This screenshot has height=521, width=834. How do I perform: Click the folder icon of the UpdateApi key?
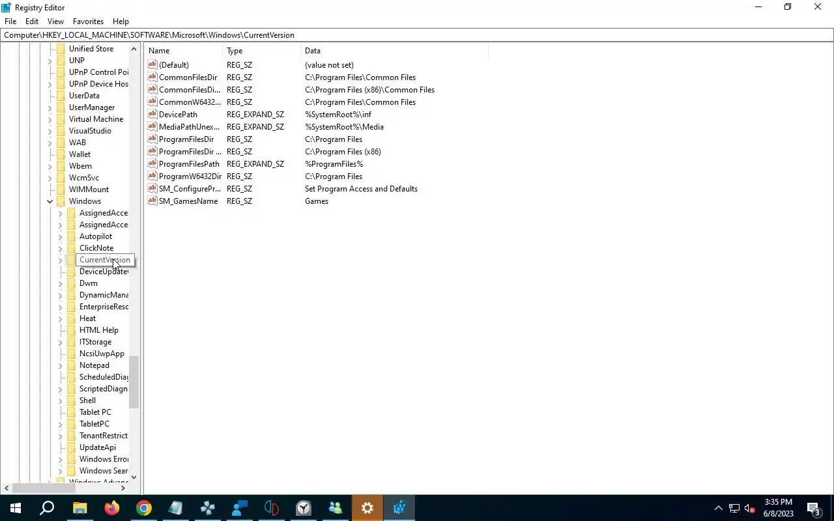[71, 447]
